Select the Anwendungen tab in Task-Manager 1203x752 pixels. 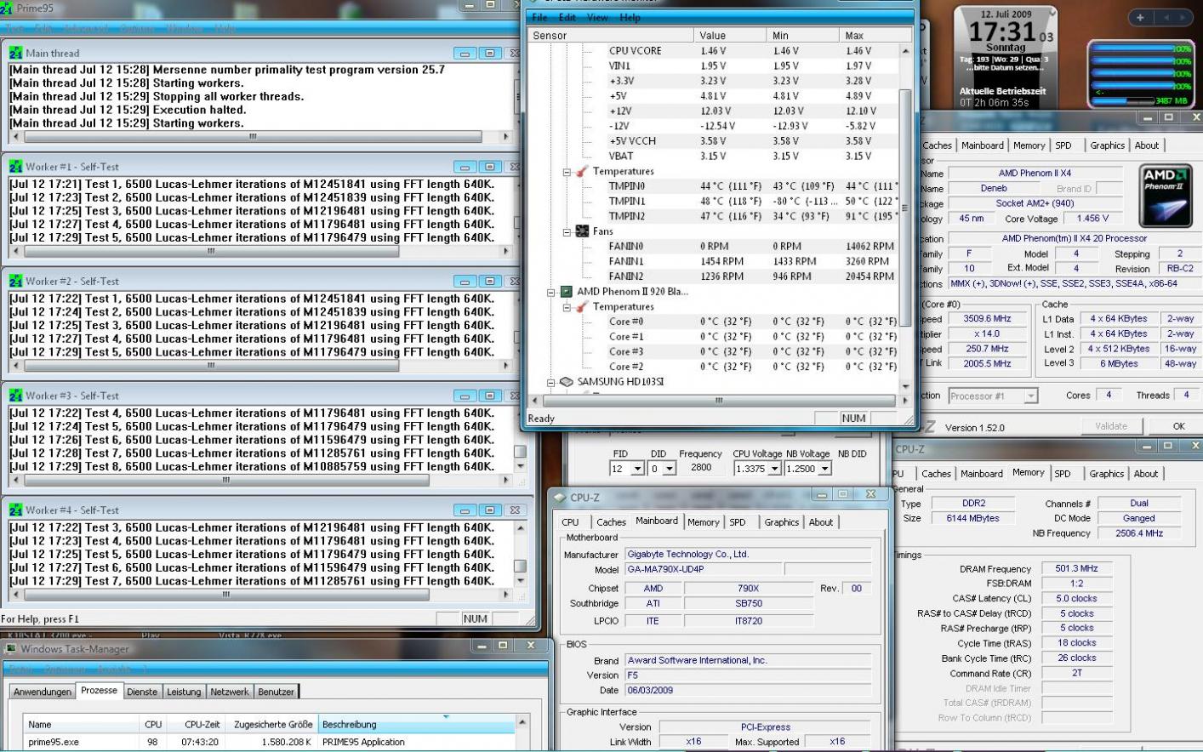pyautogui.click(x=43, y=692)
